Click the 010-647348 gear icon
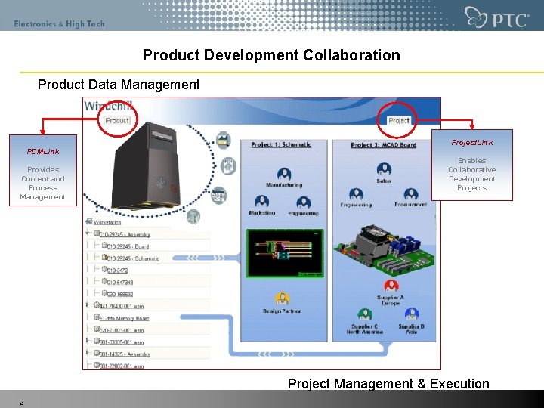 (105, 281)
